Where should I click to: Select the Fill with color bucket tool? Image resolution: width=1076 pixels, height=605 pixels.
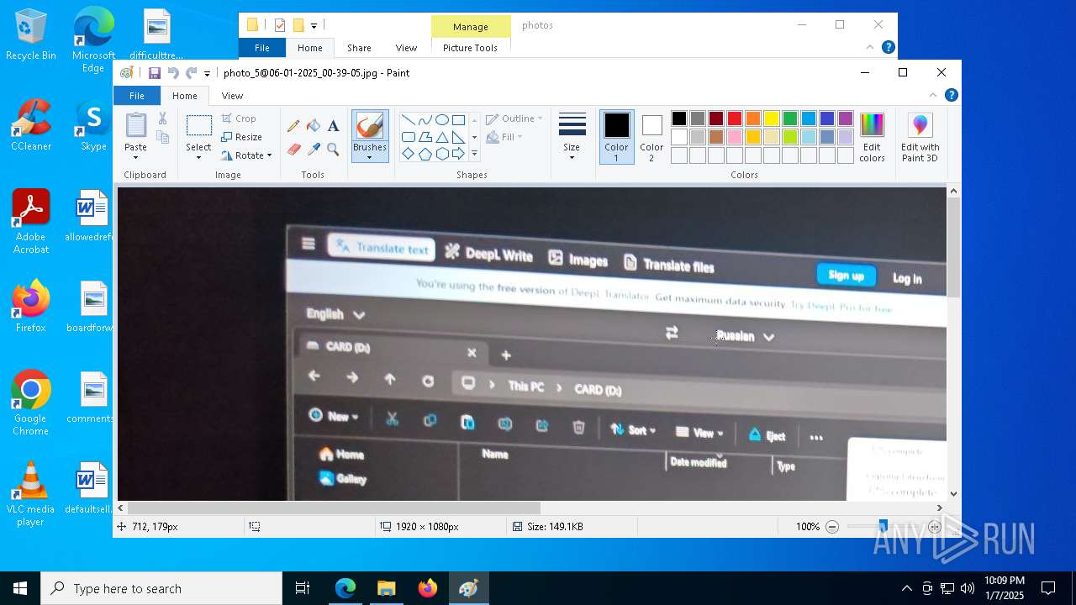click(x=314, y=126)
